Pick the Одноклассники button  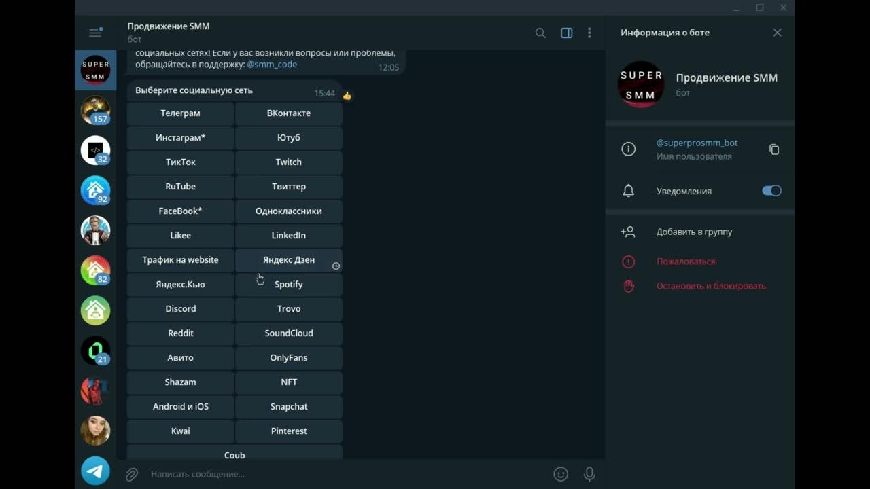point(289,211)
